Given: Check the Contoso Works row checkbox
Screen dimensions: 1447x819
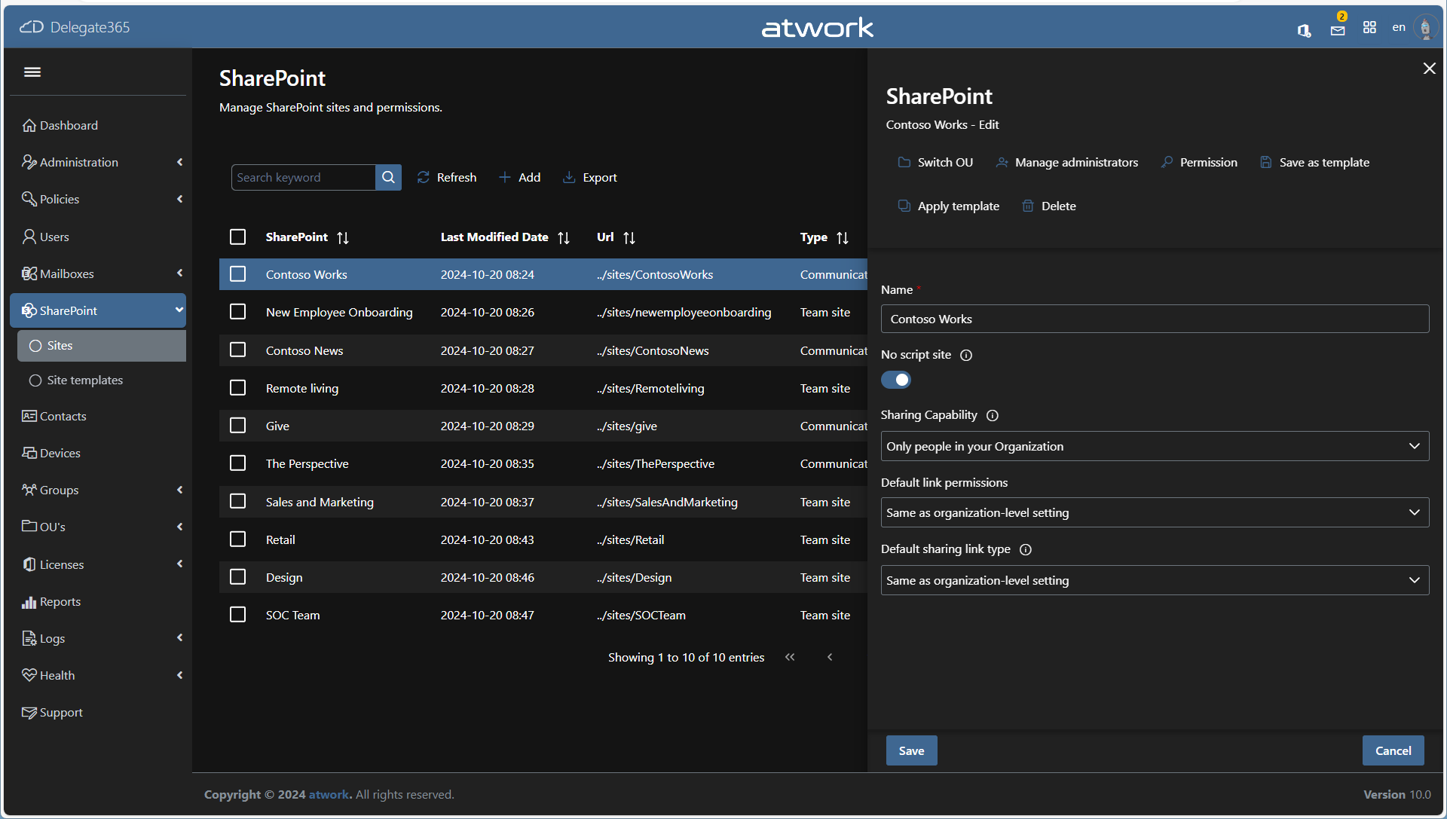Looking at the screenshot, I should point(237,274).
